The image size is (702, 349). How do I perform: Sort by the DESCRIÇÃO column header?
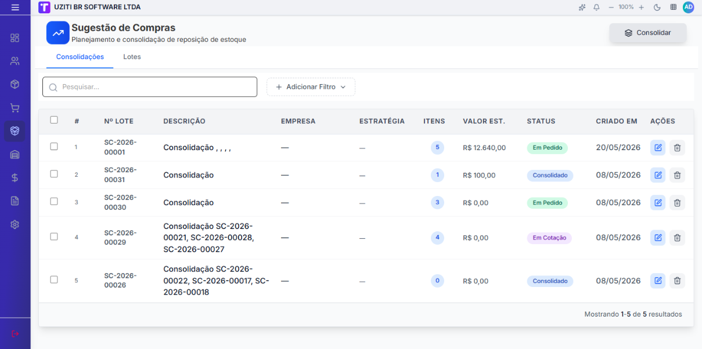(x=184, y=122)
